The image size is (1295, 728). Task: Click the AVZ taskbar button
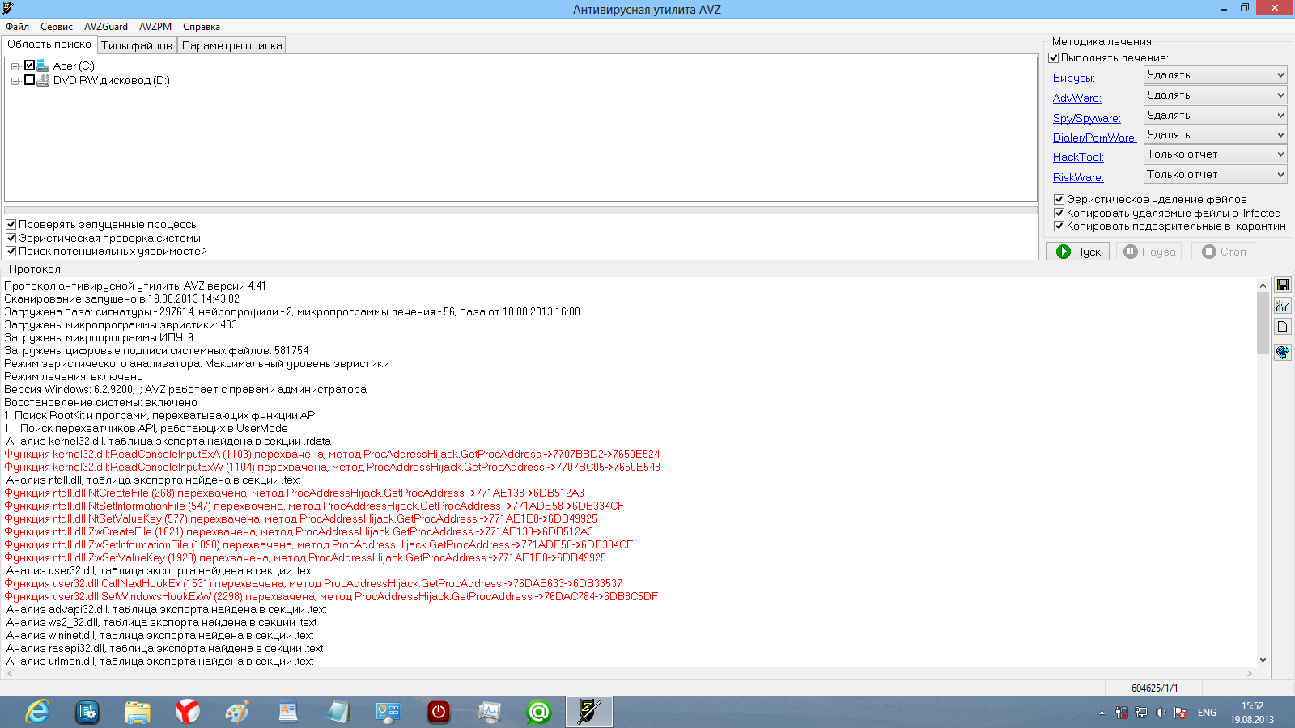(x=589, y=712)
